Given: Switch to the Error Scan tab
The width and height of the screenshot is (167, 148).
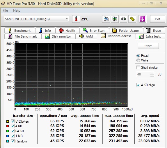Looking at the screenshot, I should [x=94, y=31].
